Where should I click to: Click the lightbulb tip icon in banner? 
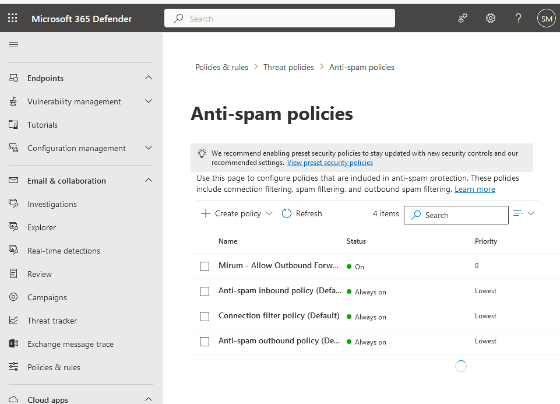point(202,153)
